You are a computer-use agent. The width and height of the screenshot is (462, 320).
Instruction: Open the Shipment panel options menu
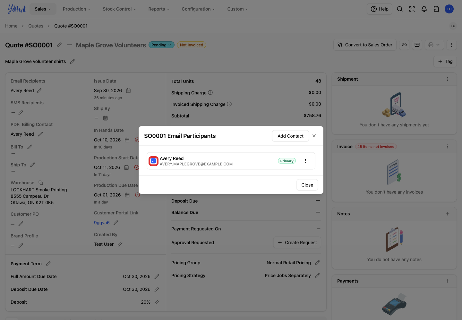pos(448,79)
